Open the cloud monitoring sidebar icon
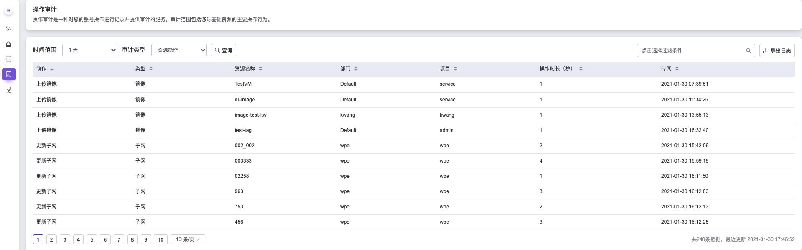Screen dimensions: 802x250 click(9, 29)
